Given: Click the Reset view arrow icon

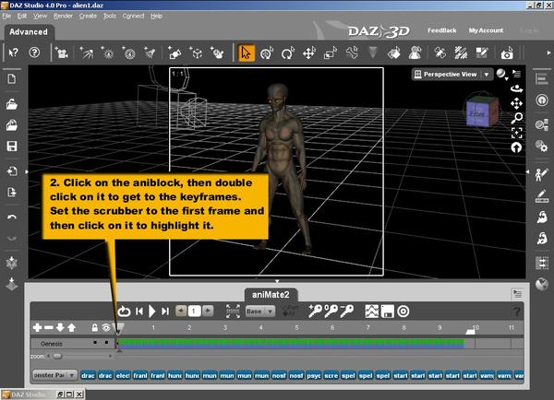Looking at the screenshot, I should pyautogui.click(x=516, y=147).
